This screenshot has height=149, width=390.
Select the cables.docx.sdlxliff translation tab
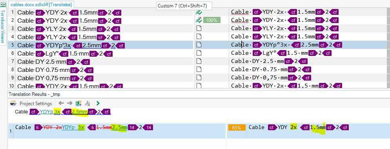coord(41,5)
